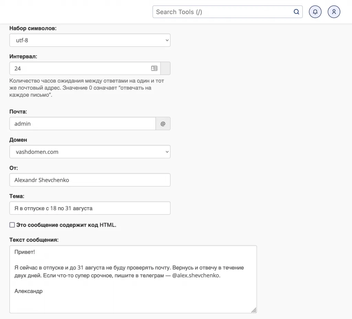Open the domain vashdomen.com dropdown
The height and width of the screenshot is (319, 352).
[x=90, y=152]
